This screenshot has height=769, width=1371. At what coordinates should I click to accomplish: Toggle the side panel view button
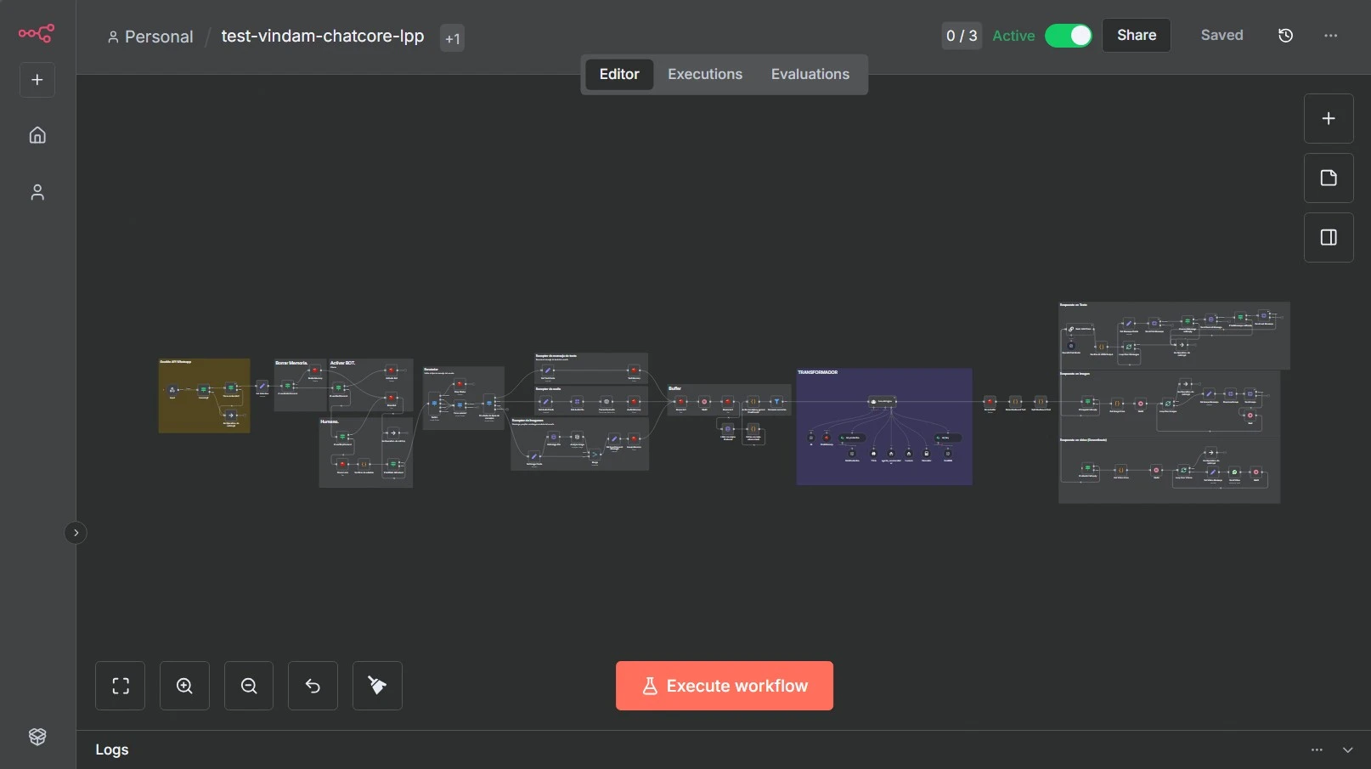(1329, 237)
